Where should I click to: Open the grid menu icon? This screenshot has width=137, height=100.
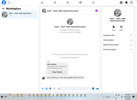click(x=121, y=2)
